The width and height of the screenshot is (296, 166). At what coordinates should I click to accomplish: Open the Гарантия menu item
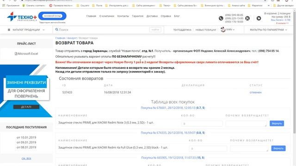pos(138,16)
